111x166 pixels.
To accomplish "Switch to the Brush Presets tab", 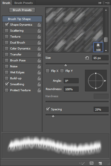I will pyautogui.click(x=24, y=3).
